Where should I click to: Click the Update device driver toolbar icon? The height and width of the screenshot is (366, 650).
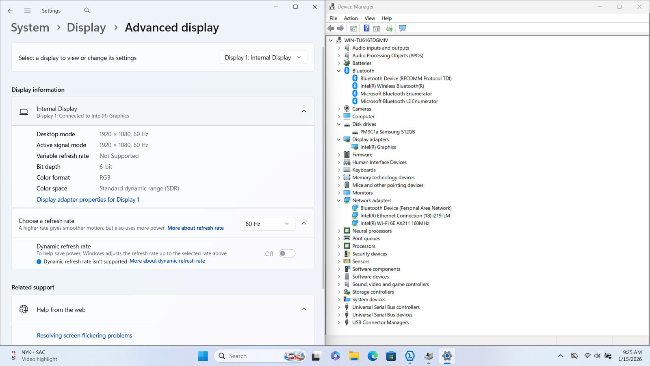(389, 28)
